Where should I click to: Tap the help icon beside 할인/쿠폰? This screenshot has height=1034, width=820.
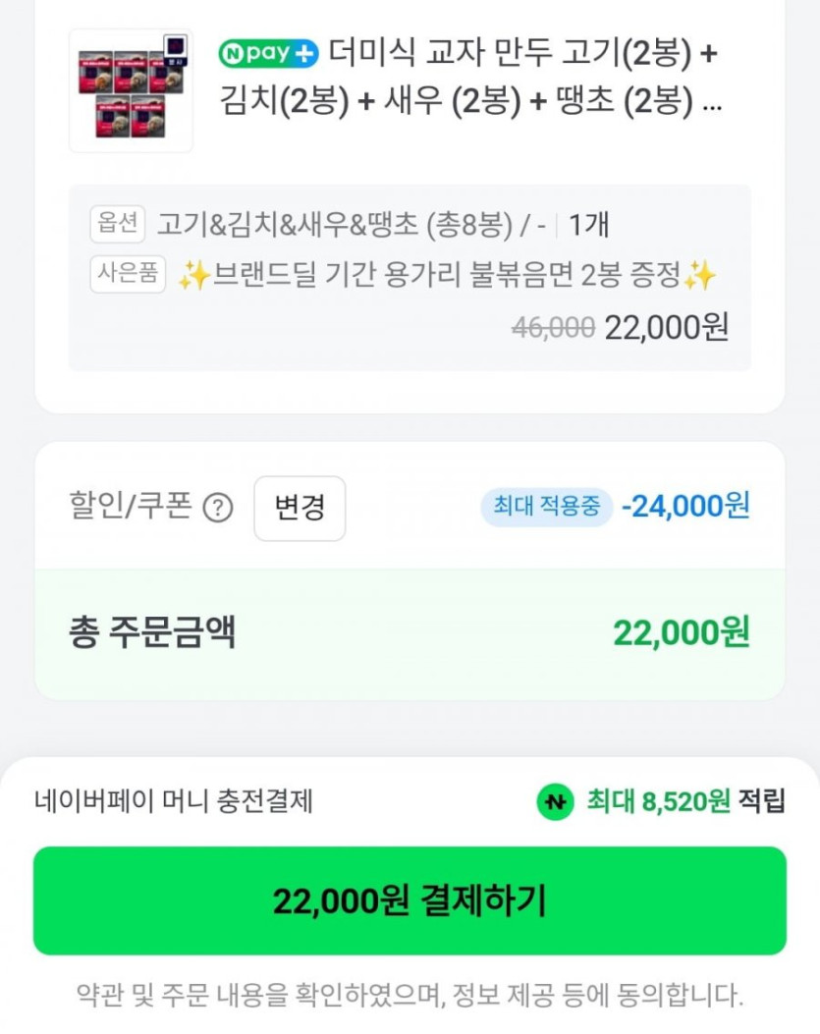pyautogui.click(x=217, y=509)
